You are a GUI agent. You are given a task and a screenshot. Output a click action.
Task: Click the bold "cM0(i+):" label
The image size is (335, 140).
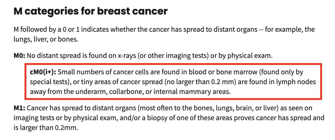click(x=43, y=72)
